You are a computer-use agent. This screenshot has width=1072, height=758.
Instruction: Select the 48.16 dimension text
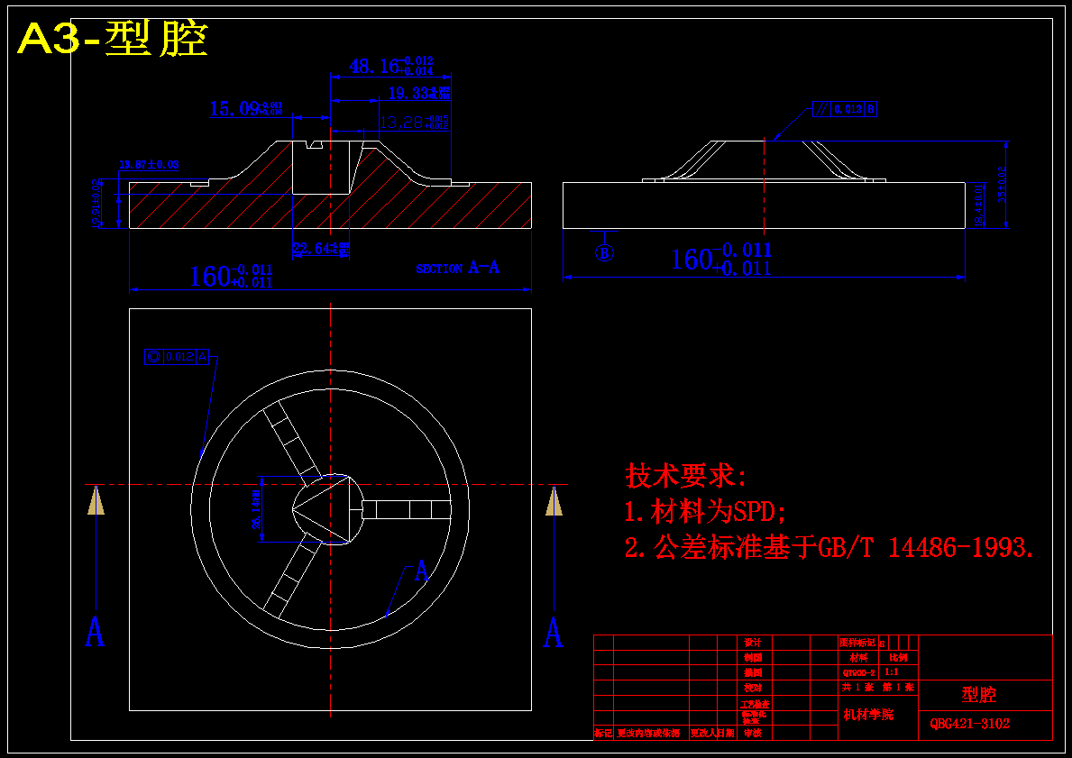pos(391,67)
